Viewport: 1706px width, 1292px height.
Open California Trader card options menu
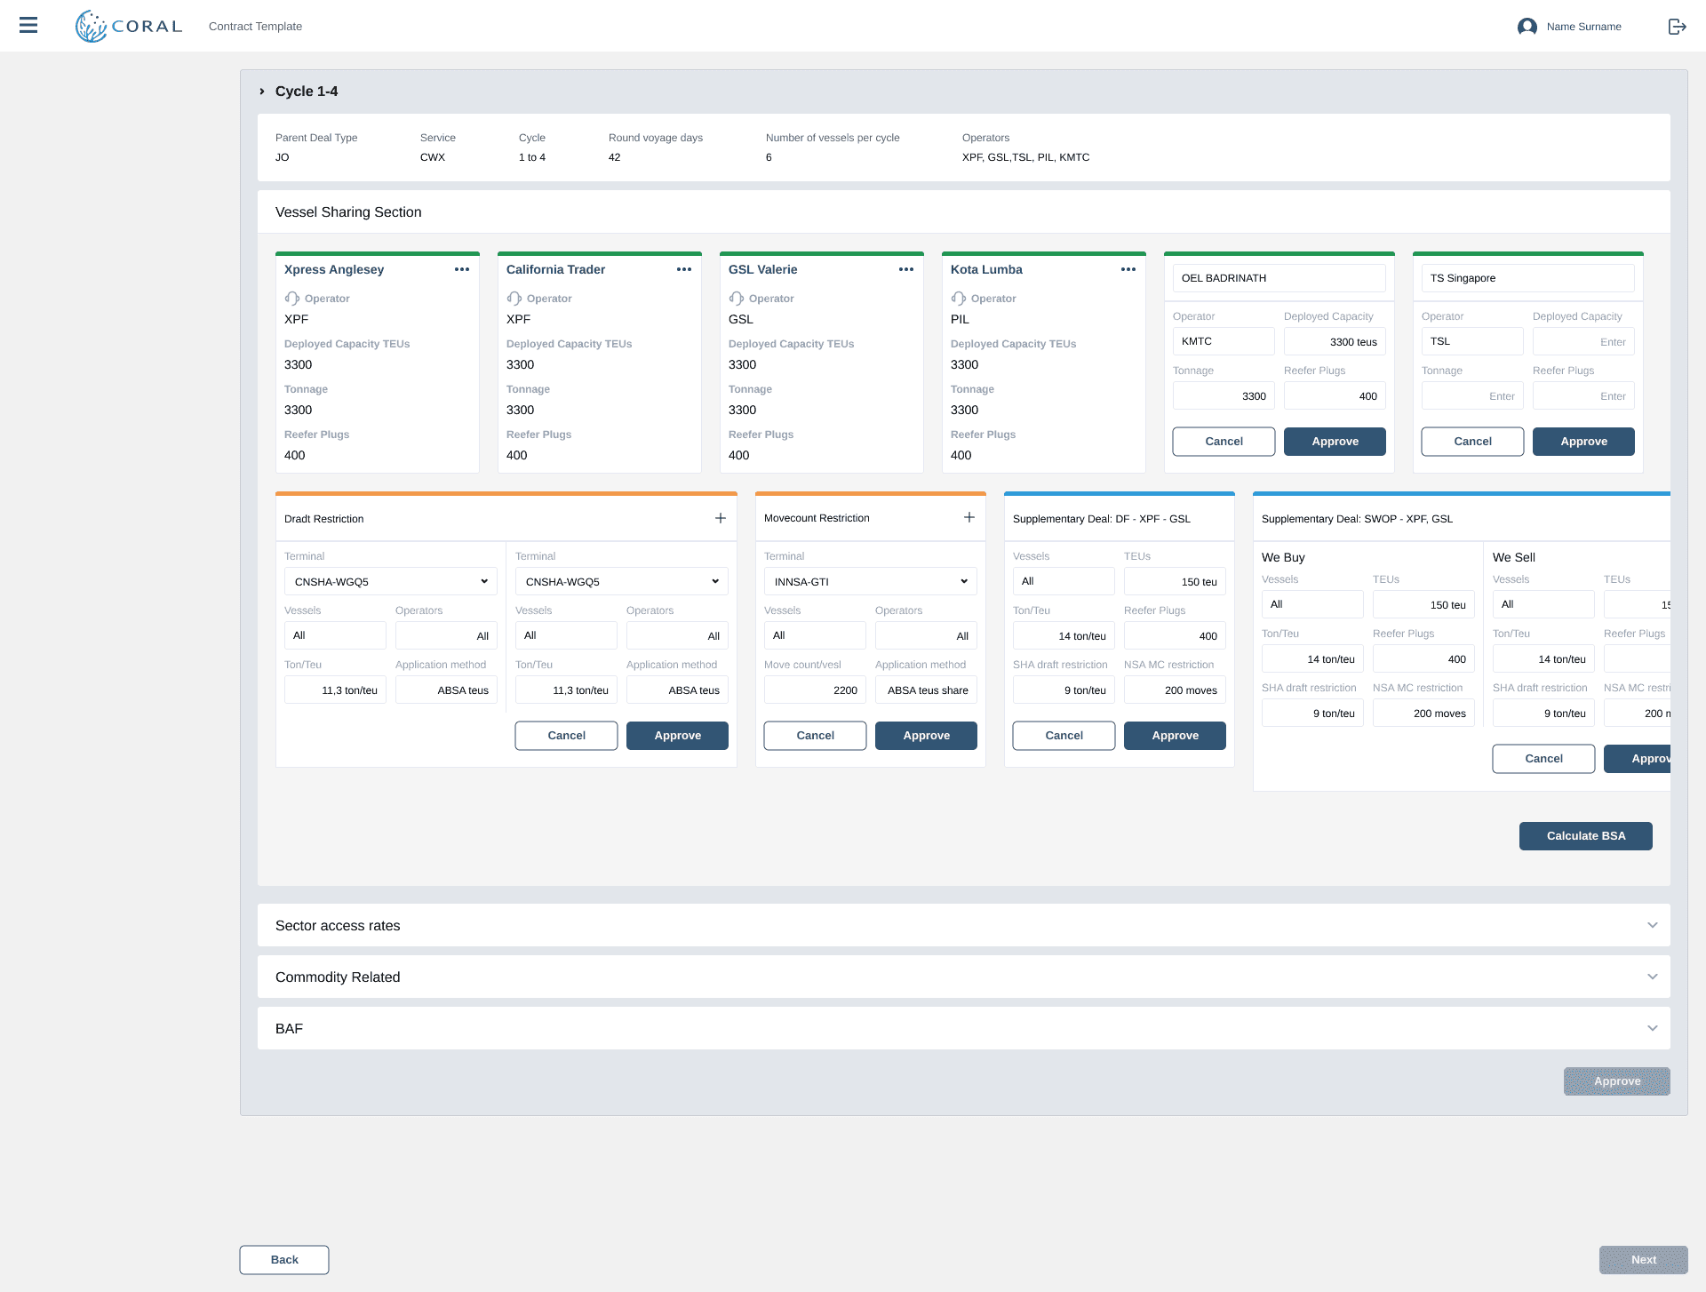click(x=684, y=269)
